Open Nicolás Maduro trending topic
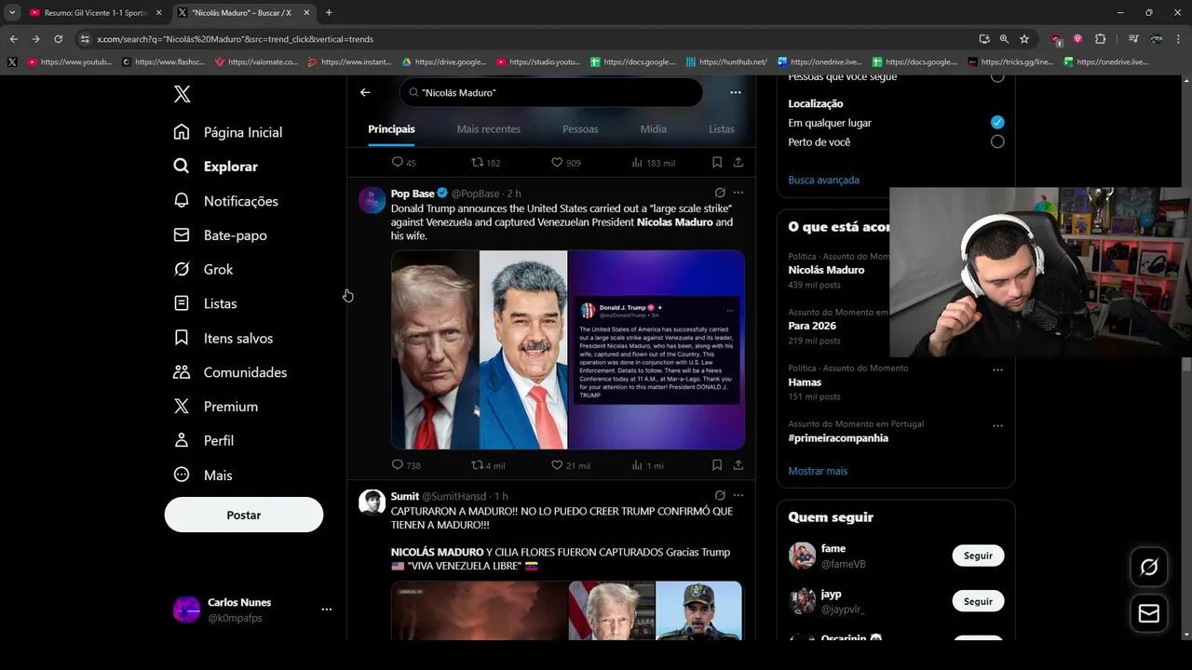Screen dimensions: 1192x670 pyautogui.click(x=826, y=270)
